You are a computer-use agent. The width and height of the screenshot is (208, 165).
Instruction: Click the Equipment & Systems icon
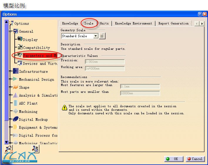click(15, 127)
